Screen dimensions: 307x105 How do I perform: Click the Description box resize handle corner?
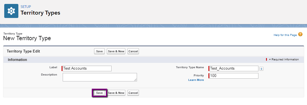click(x=136, y=80)
